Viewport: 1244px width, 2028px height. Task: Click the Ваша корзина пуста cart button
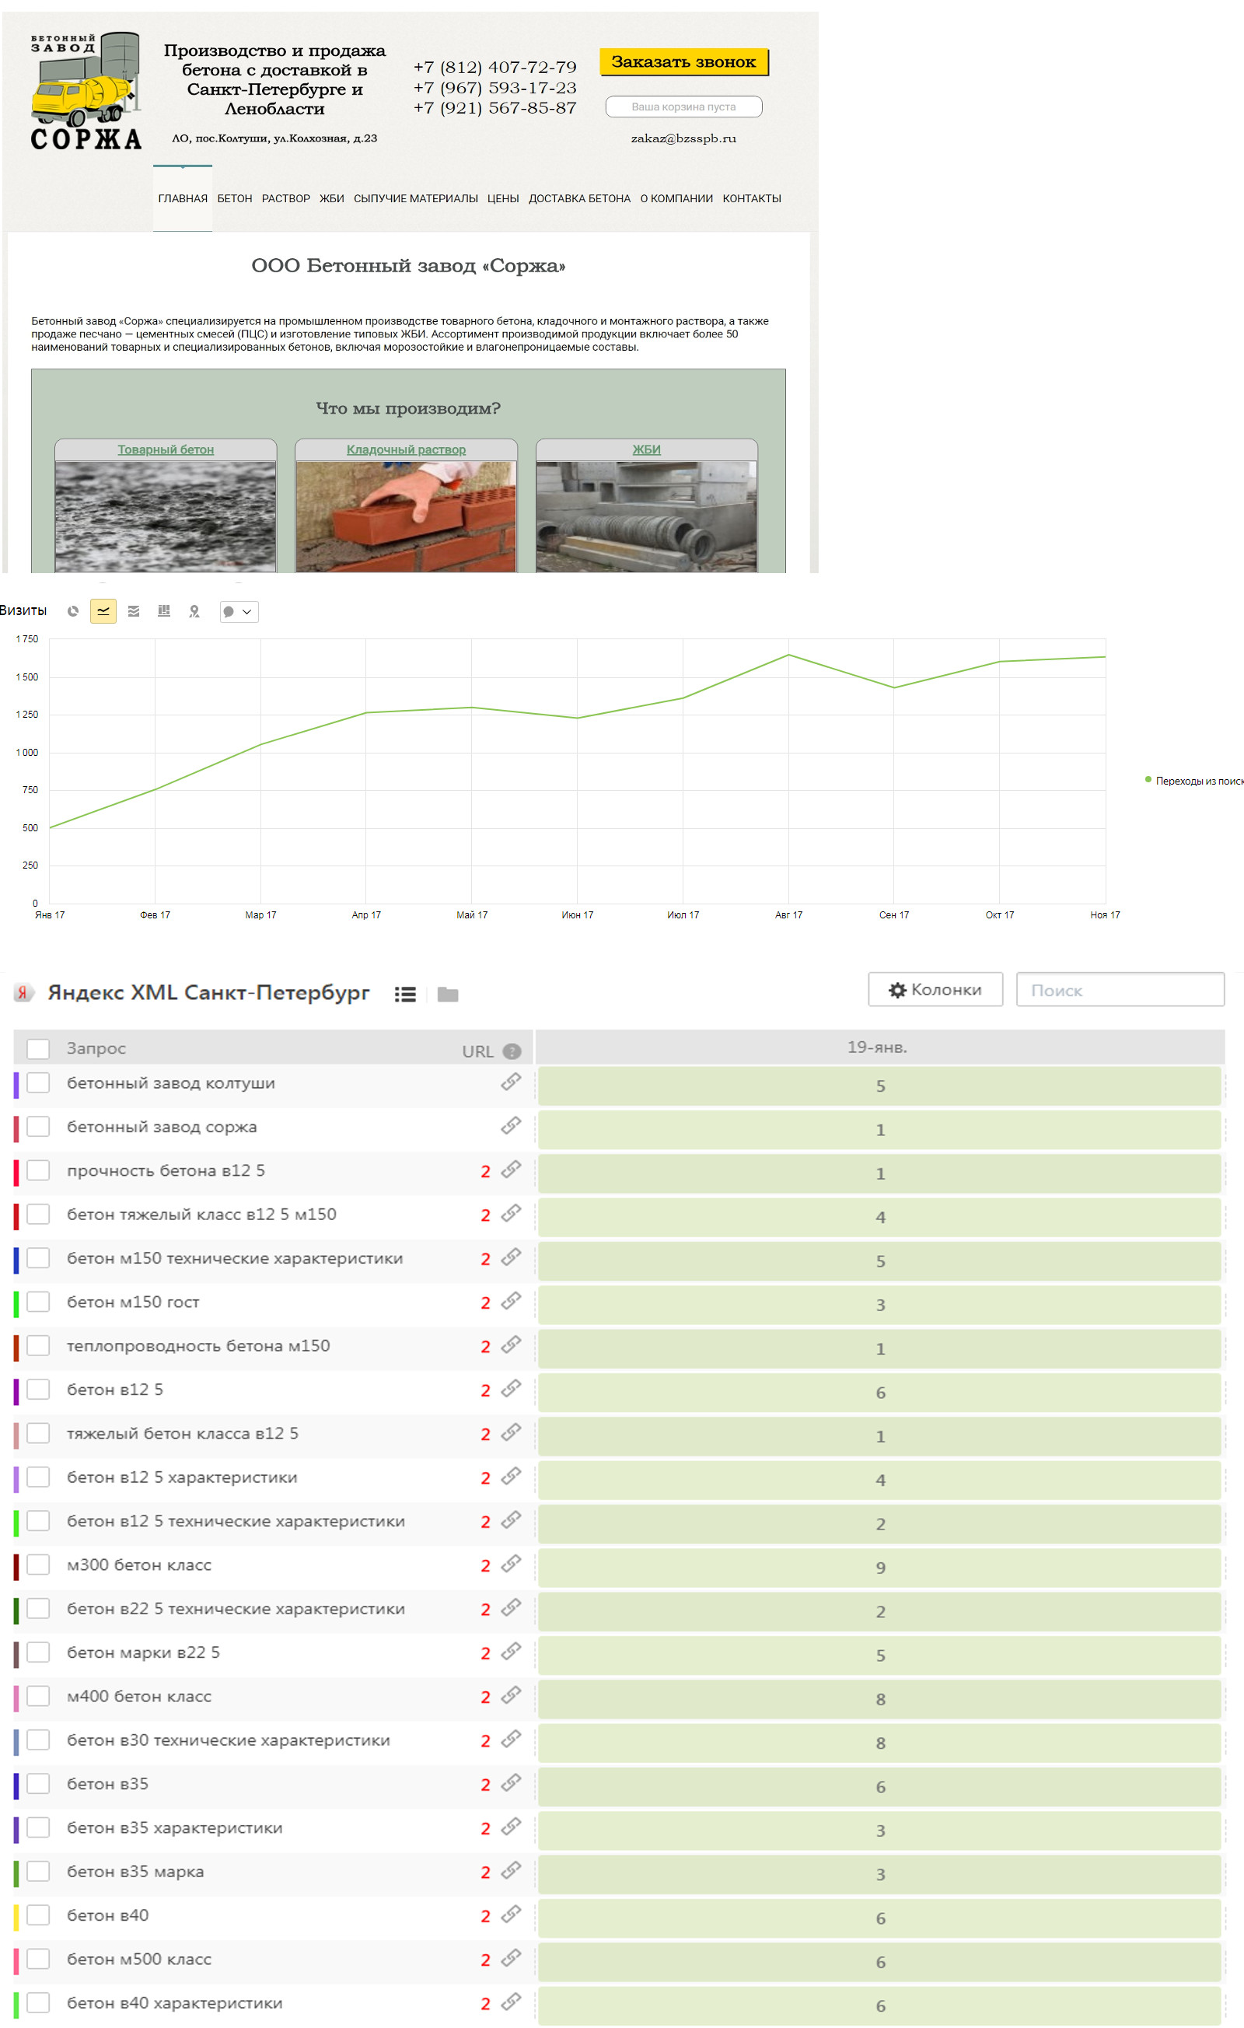click(x=683, y=107)
